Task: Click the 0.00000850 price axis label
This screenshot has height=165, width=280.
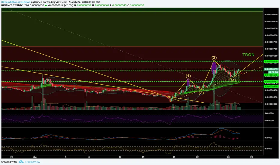Action: tap(271, 28)
